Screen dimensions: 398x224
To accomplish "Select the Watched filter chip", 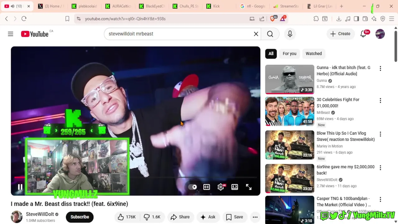I will (314, 54).
